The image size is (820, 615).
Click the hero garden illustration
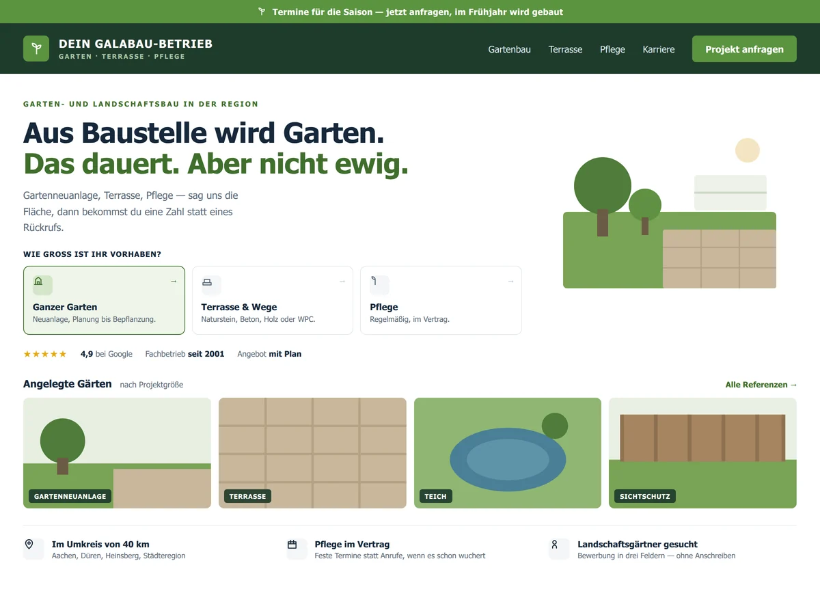click(x=670, y=213)
